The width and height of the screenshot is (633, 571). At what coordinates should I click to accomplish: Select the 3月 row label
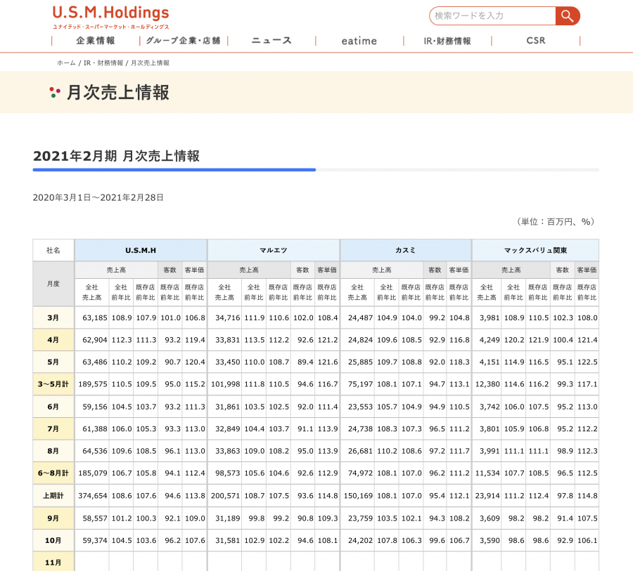53,317
